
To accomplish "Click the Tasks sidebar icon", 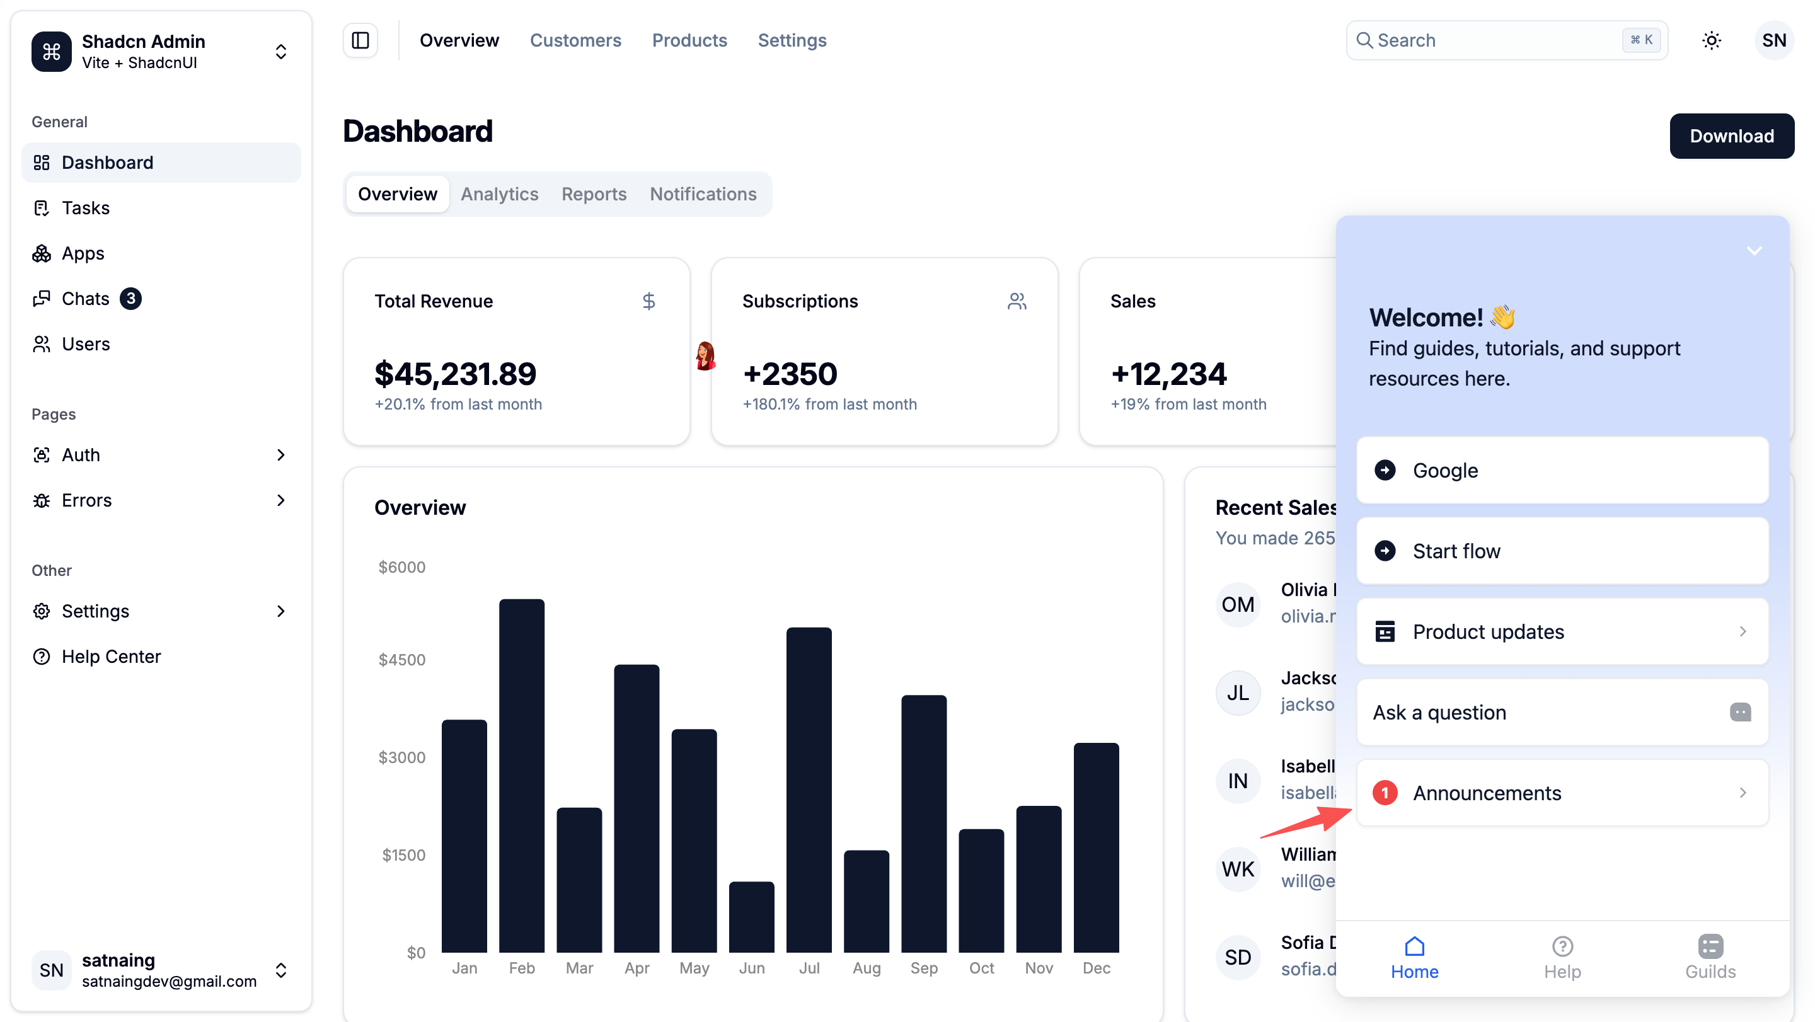I will click(42, 208).
